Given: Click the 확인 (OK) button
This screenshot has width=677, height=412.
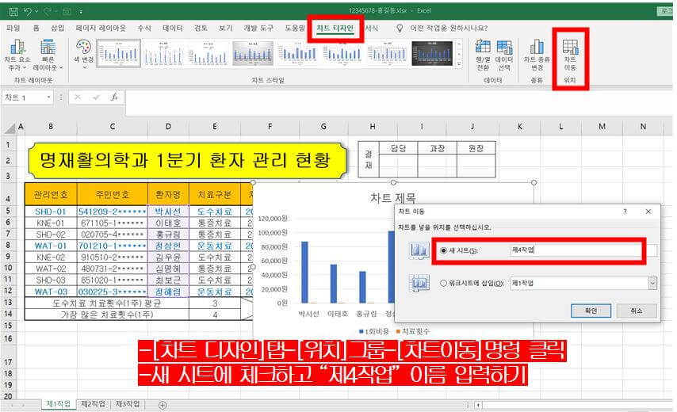Looking at the screenshot, I should (x=591, y=311).
